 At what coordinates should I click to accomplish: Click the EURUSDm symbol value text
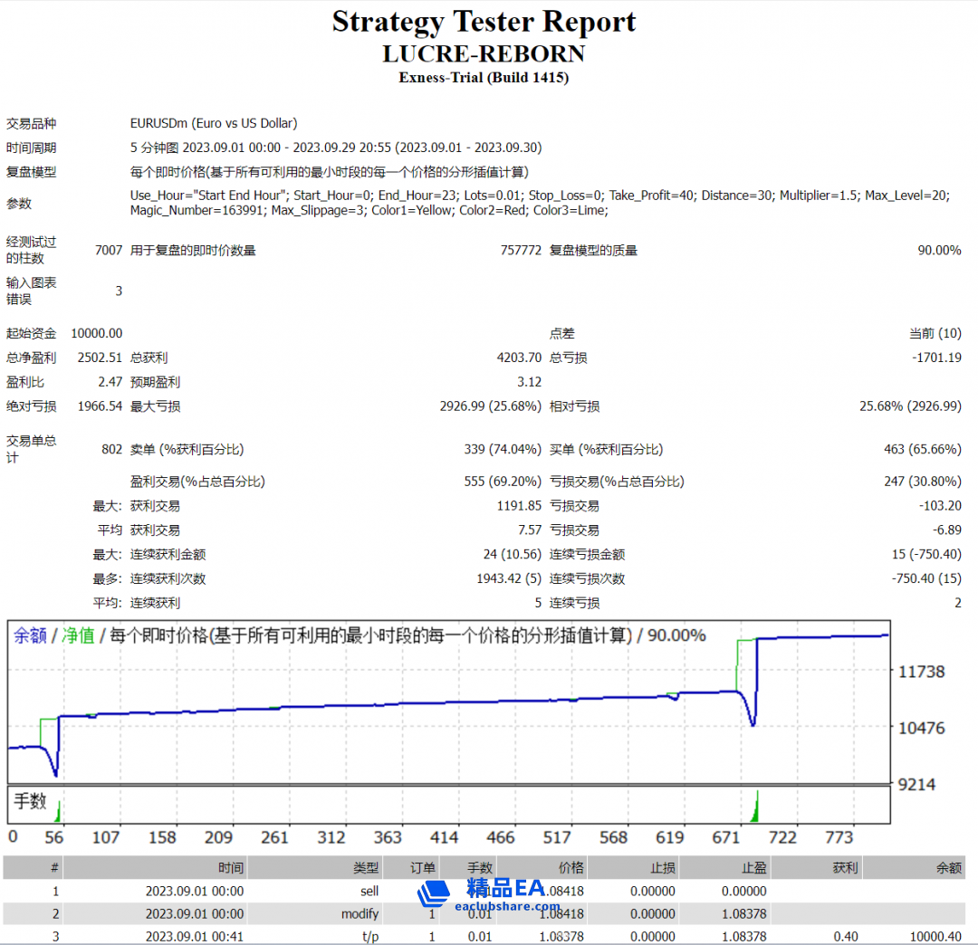(x=214, y=123)
